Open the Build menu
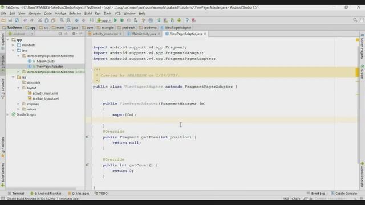 tap(88, 14)
